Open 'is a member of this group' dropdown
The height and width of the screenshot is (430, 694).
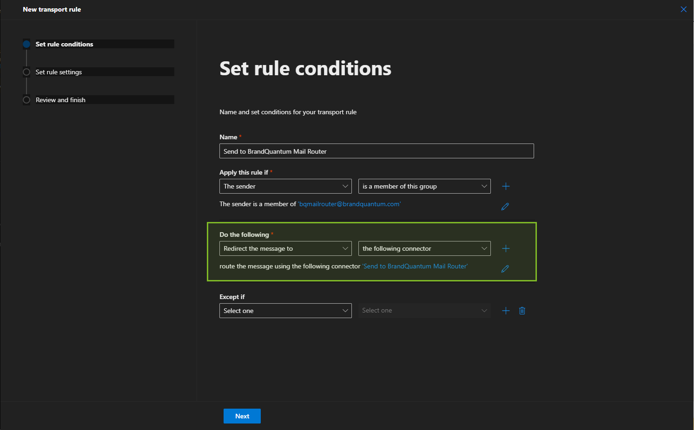click(424, 186)
